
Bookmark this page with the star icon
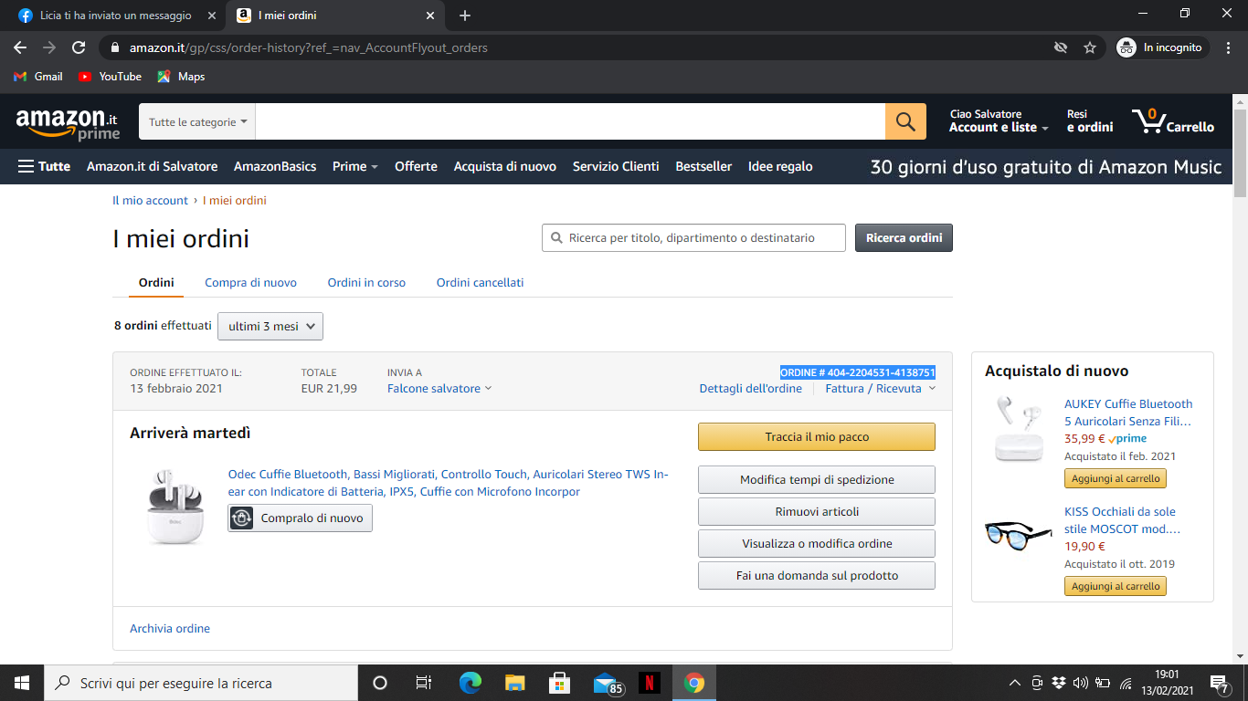click(x=1089, y=47)
